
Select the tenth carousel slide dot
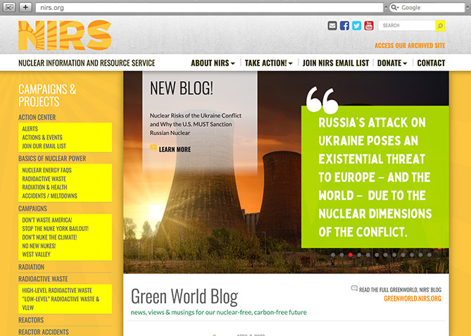[412, 254]
